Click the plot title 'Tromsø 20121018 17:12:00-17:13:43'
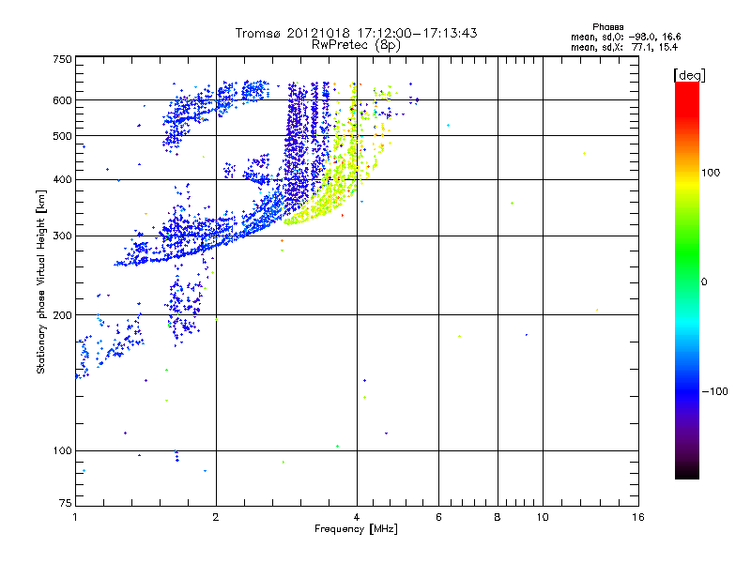Viewport: 751px width, 563px height. [356, 33]
